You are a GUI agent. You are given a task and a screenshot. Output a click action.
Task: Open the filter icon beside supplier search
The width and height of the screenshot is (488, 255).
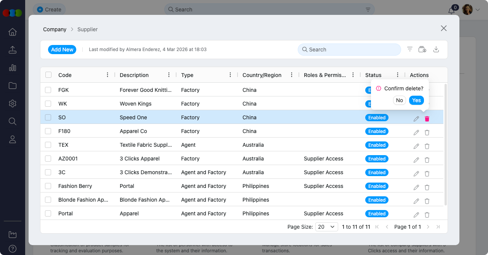410,50
